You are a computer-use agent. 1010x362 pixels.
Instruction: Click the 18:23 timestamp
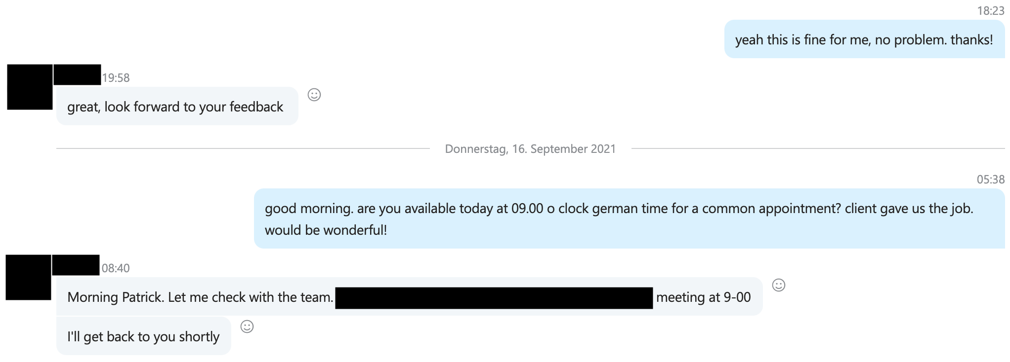pyautogui.click(x=990, y=11)
